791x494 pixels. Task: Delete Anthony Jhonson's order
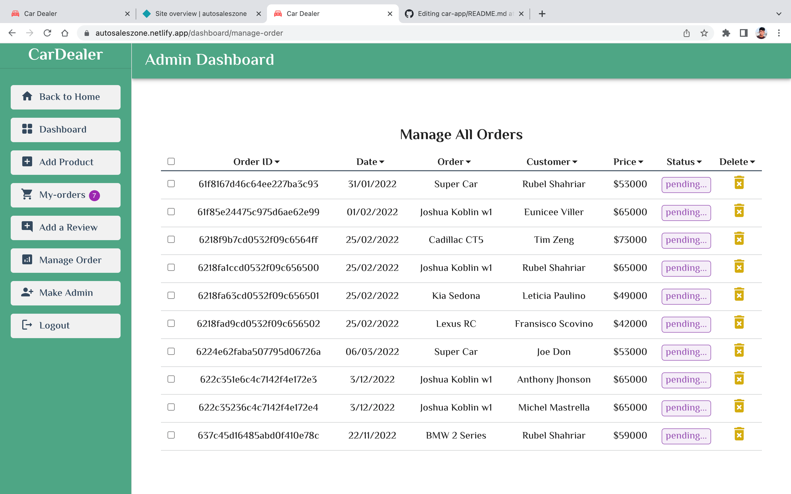coord(739,378)
